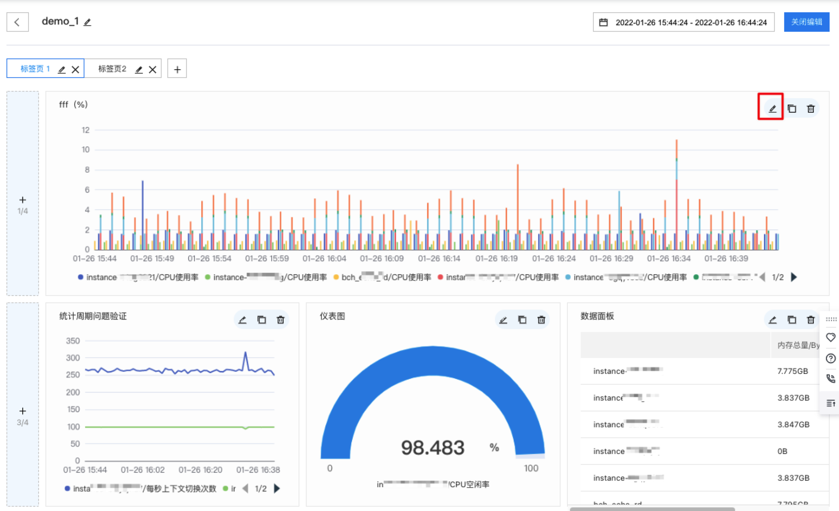Click the date range input field
The image size is (839, 511).
[x=684, y=22]
